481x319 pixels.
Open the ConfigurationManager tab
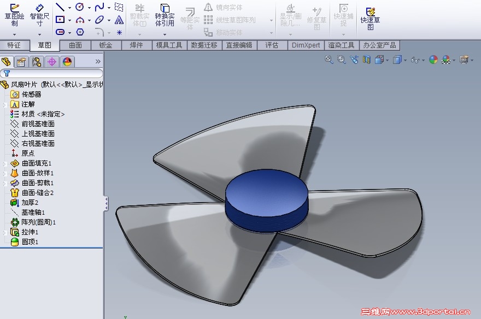point(37,62)
